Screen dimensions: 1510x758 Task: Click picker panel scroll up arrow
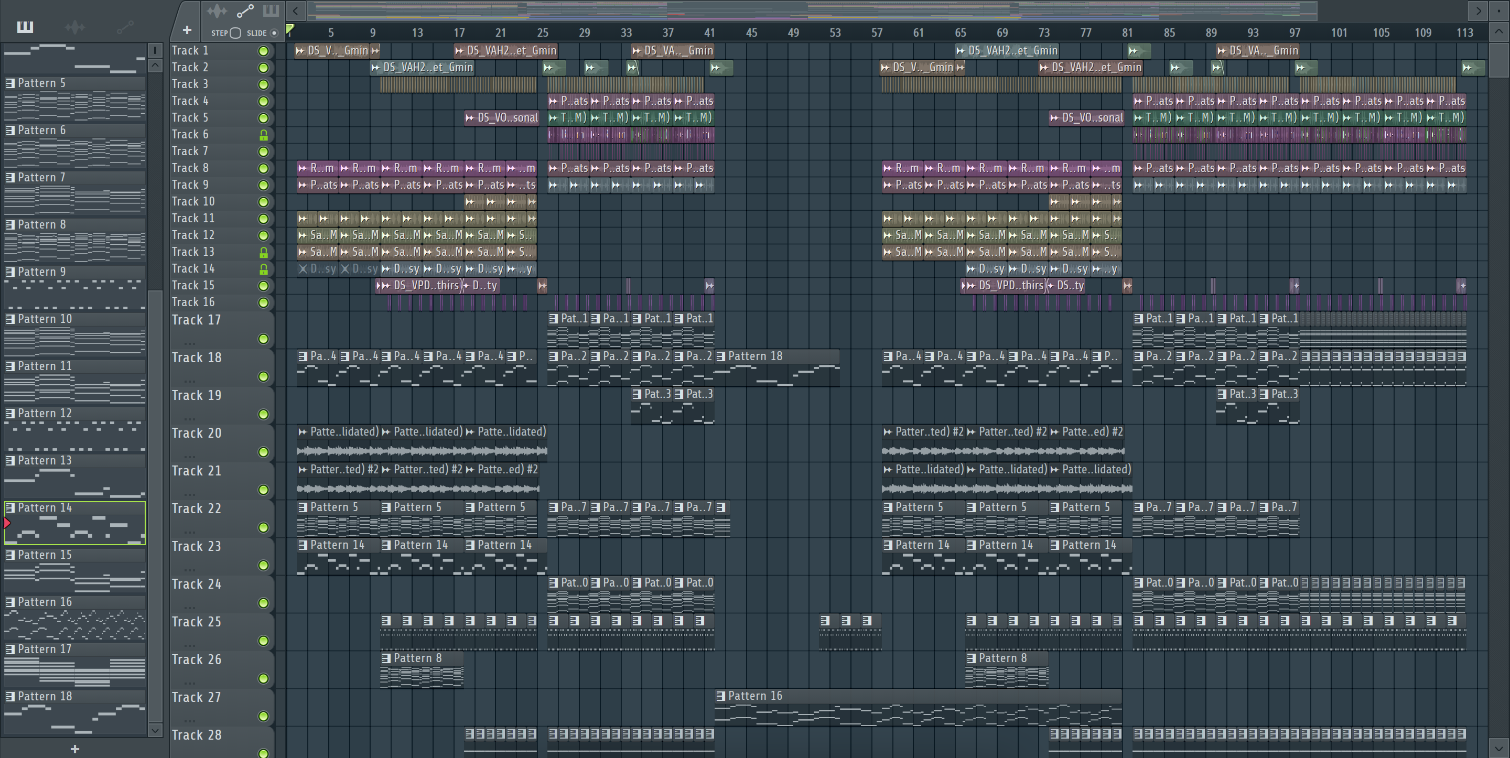[155, 65]
